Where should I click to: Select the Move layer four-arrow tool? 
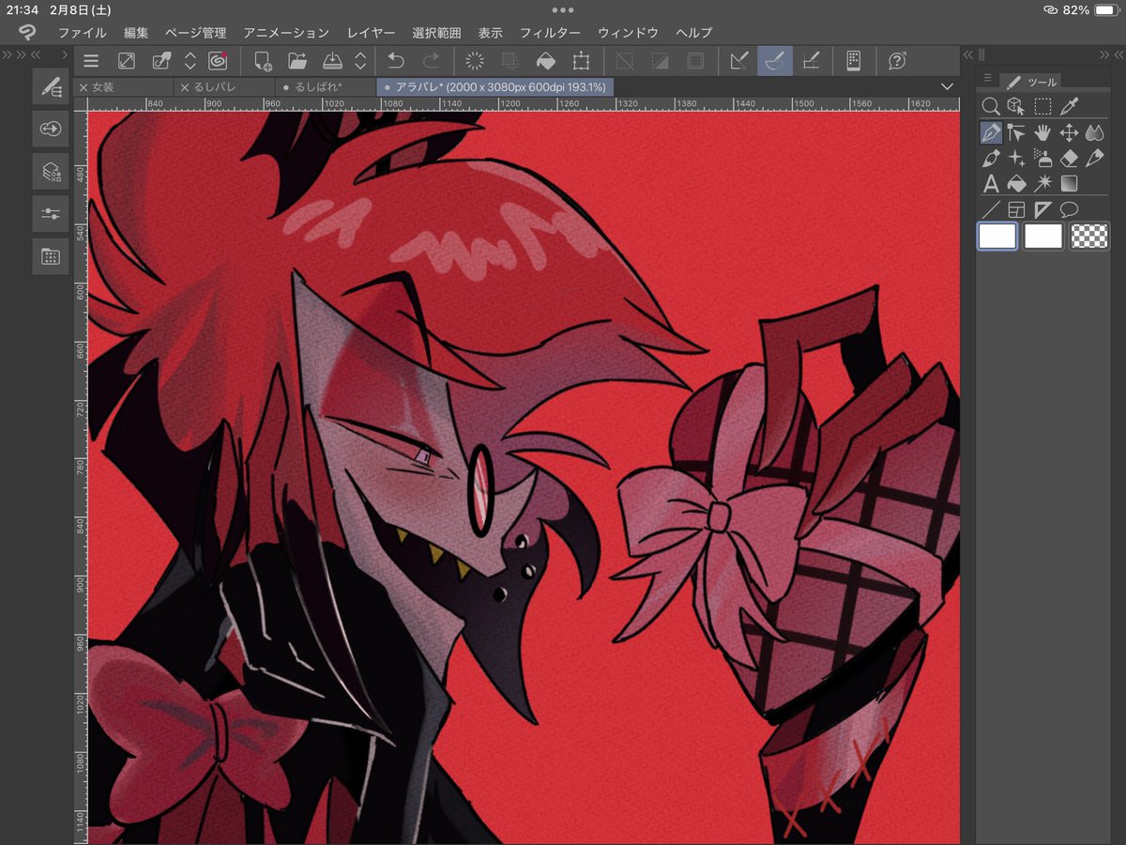tap(1069, 132)
